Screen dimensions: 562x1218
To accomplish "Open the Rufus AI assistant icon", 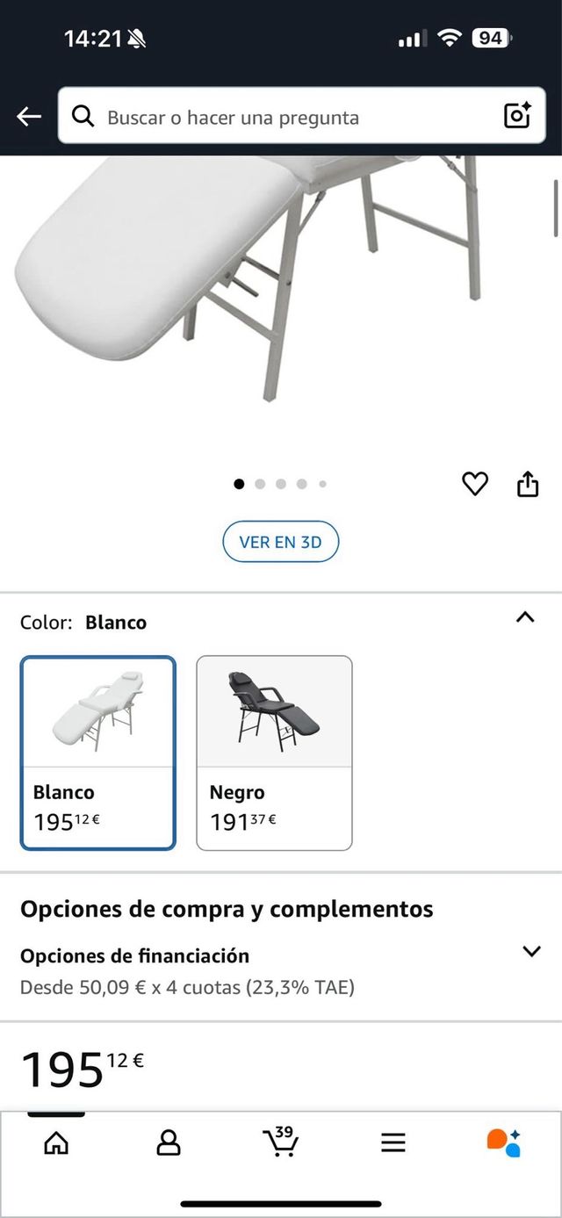I will (x=504, y=1143).
